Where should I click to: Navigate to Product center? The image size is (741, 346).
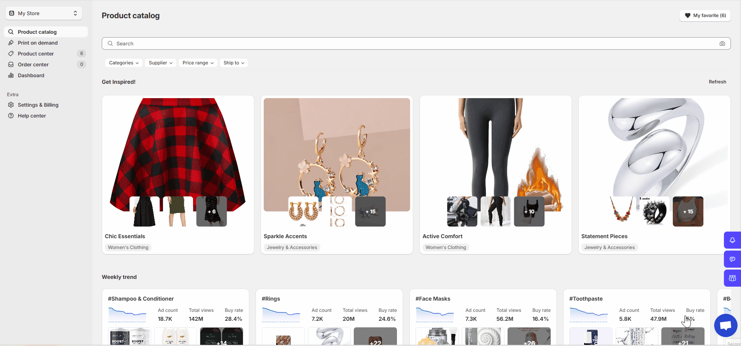(36, 54)
